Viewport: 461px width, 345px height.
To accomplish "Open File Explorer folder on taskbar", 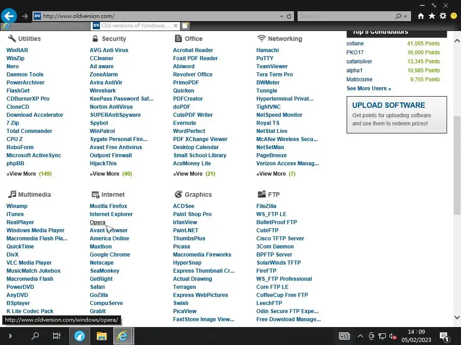I will pyautogui.click(x=102, y=336).
